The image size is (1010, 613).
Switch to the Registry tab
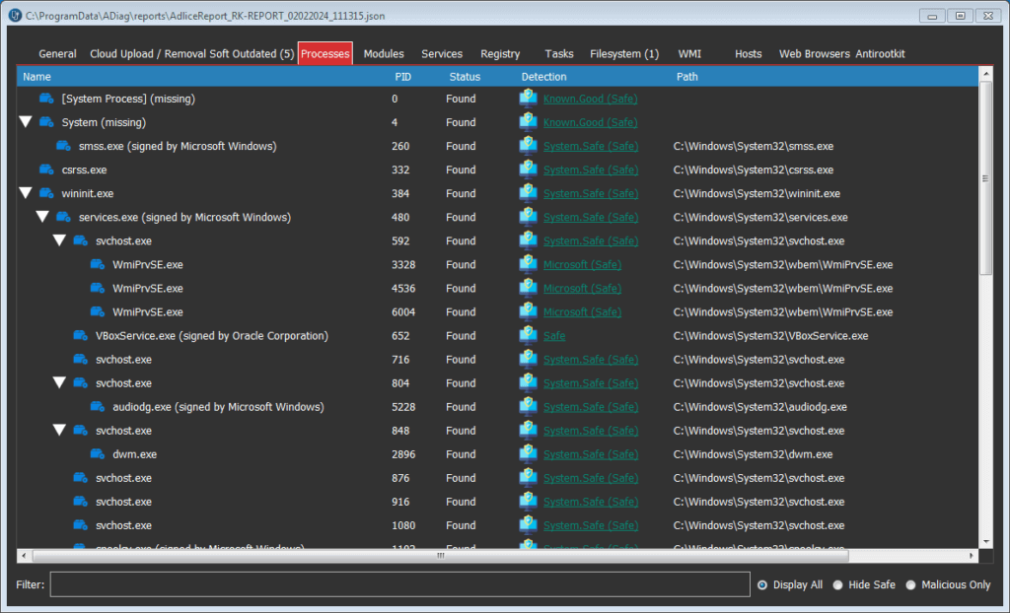tap(500, 54)
